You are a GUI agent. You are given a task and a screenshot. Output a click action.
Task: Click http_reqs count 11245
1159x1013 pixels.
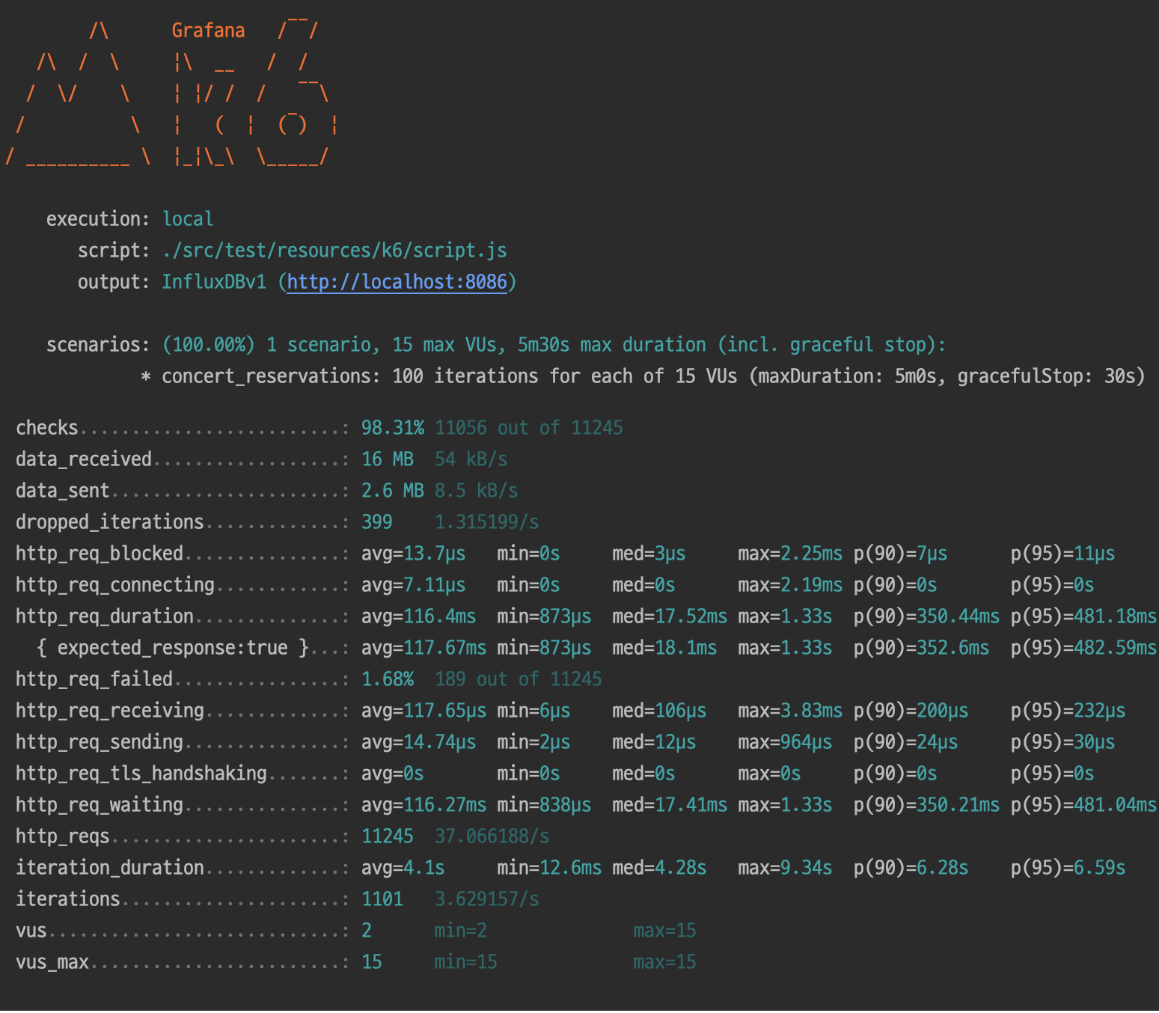click(387, 836)
